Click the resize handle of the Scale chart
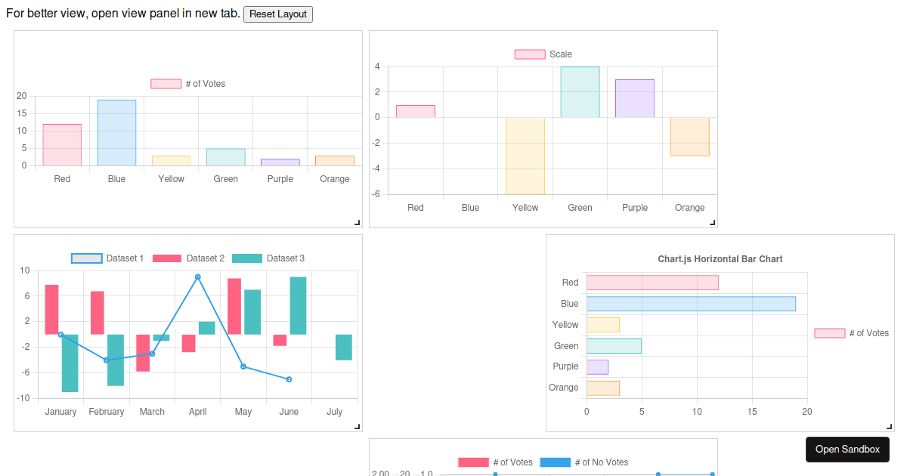 [711, 222]
